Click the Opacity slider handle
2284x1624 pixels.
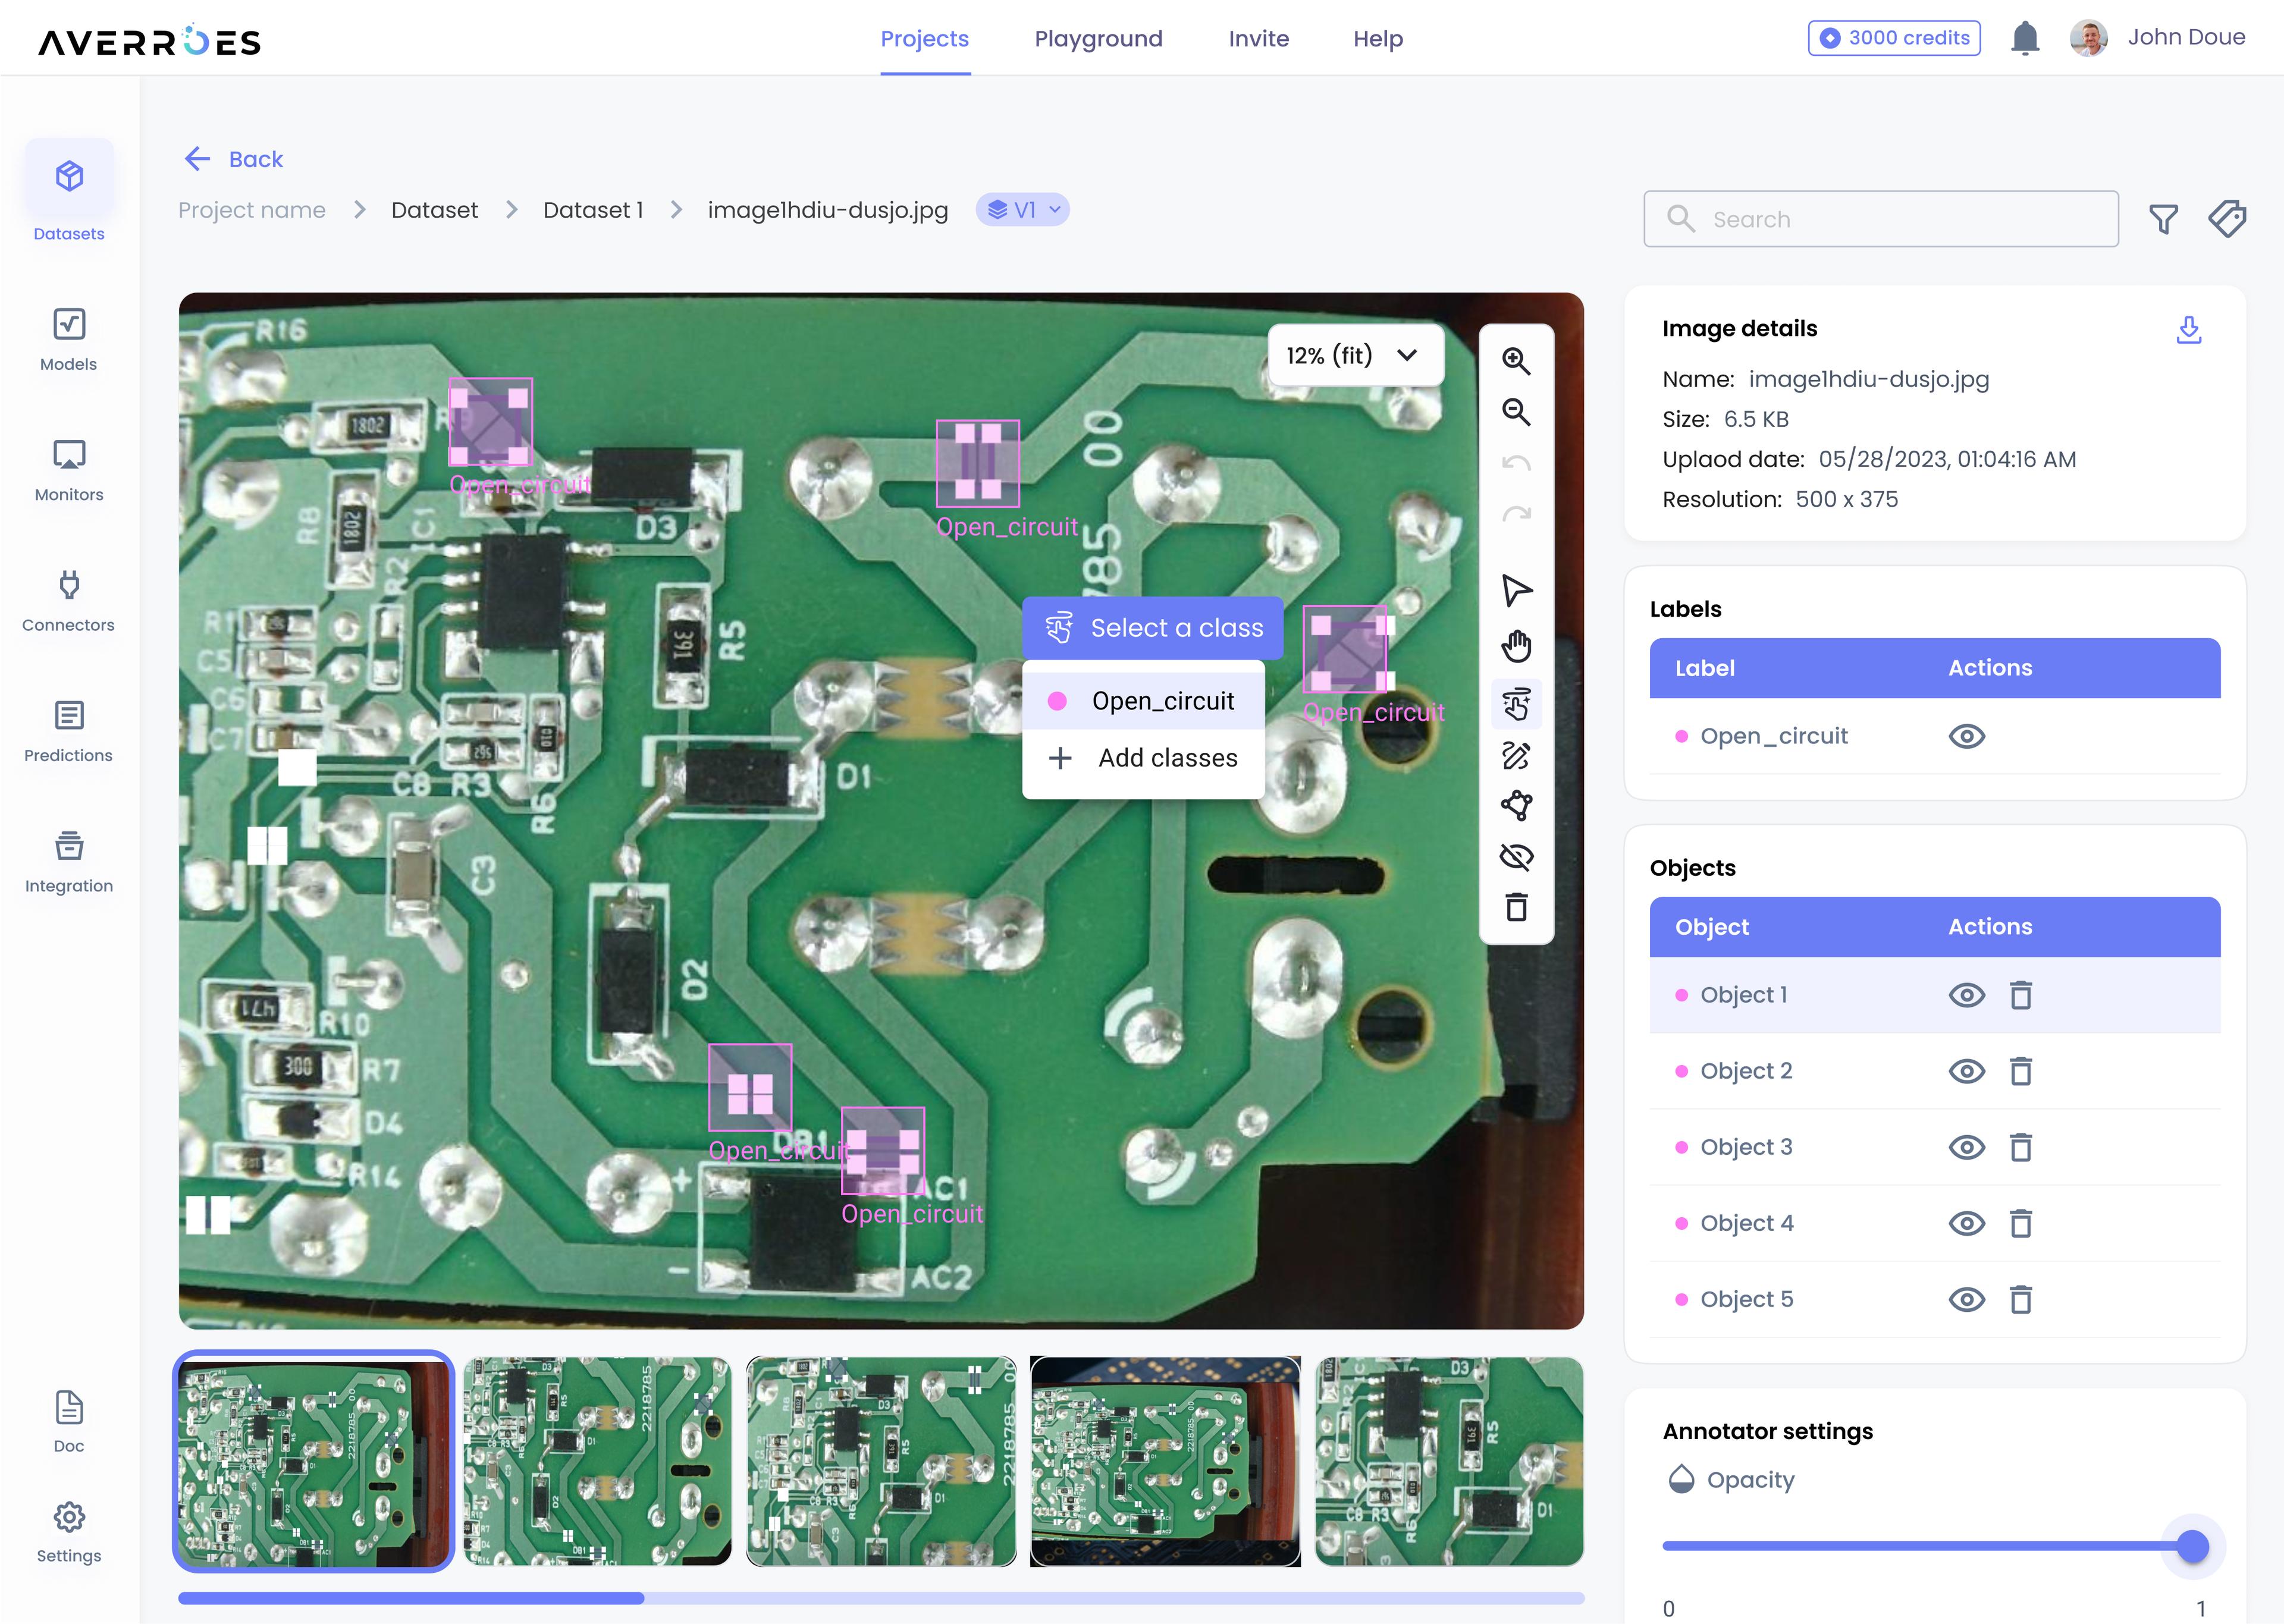[2192, 1546]
